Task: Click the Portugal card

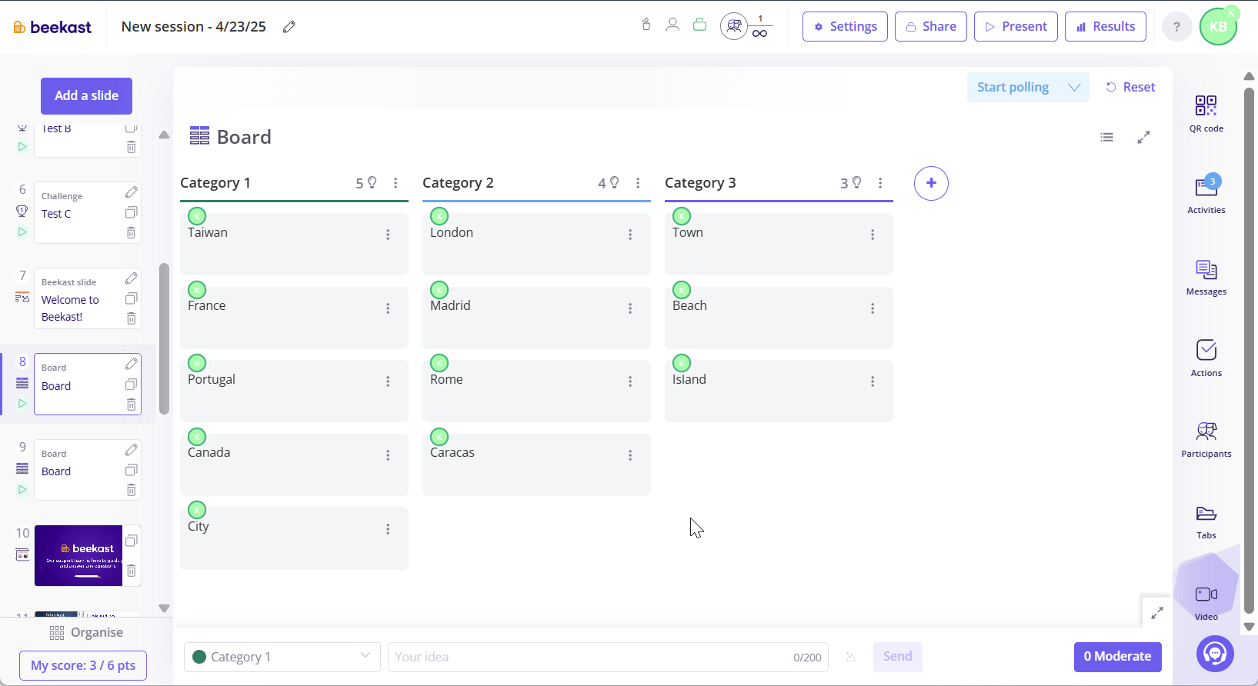Action: coord(294,391)
